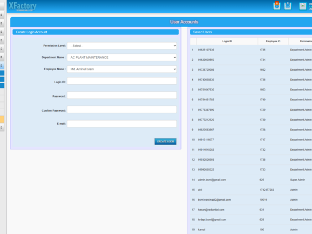Click the Employee Name field label

55,69
